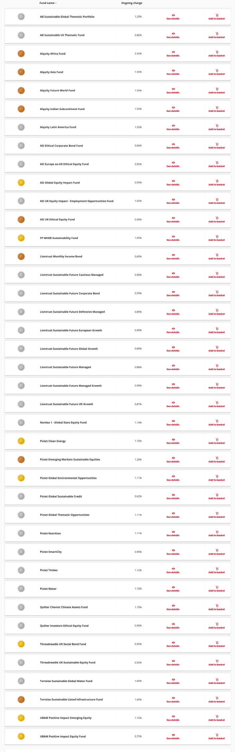The height and width of the screenshot is (752, 235).
Task: Open the ASI UK Ethical Equity Fund name
Action: pos(57,220)
